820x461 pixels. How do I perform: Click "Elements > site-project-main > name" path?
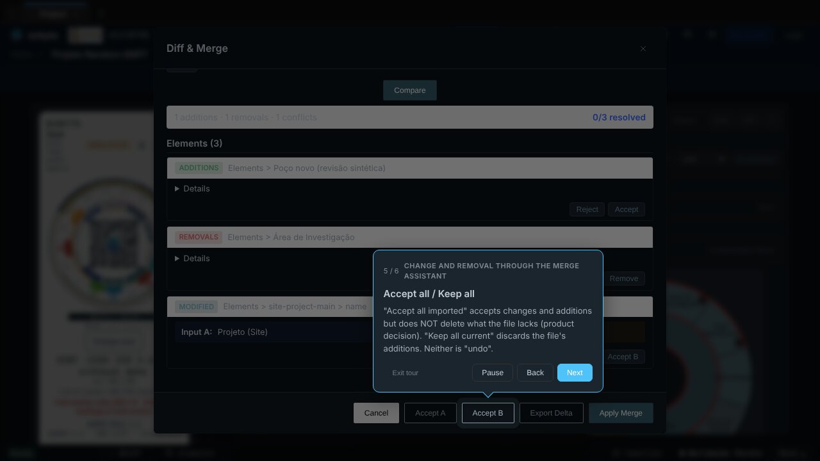[x=295, y=307]
